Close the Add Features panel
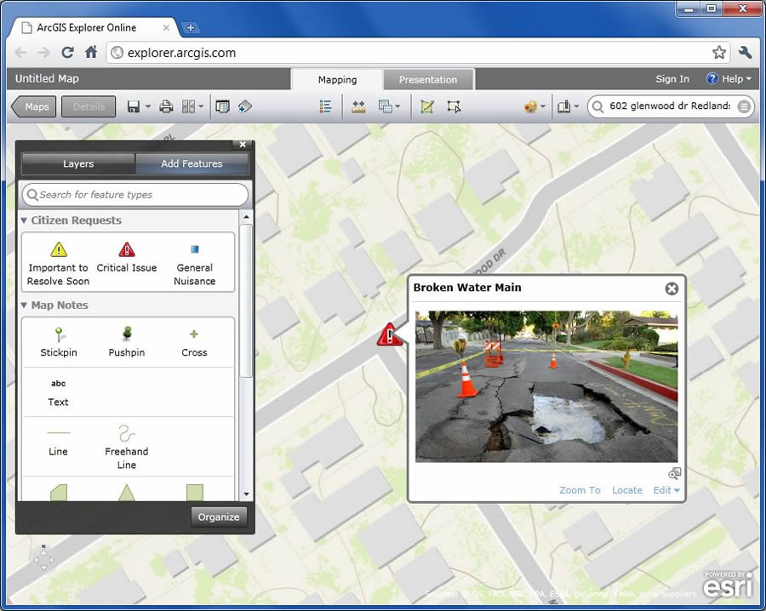The image size is (766, 611). (243, 145)
